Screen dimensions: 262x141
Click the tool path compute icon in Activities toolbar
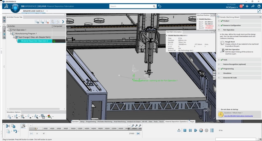coord(42,22)
